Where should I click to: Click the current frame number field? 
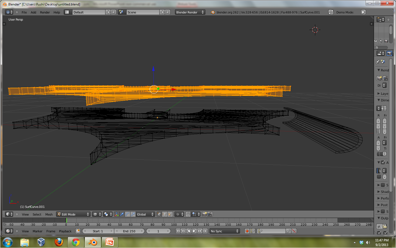(158, 231)
